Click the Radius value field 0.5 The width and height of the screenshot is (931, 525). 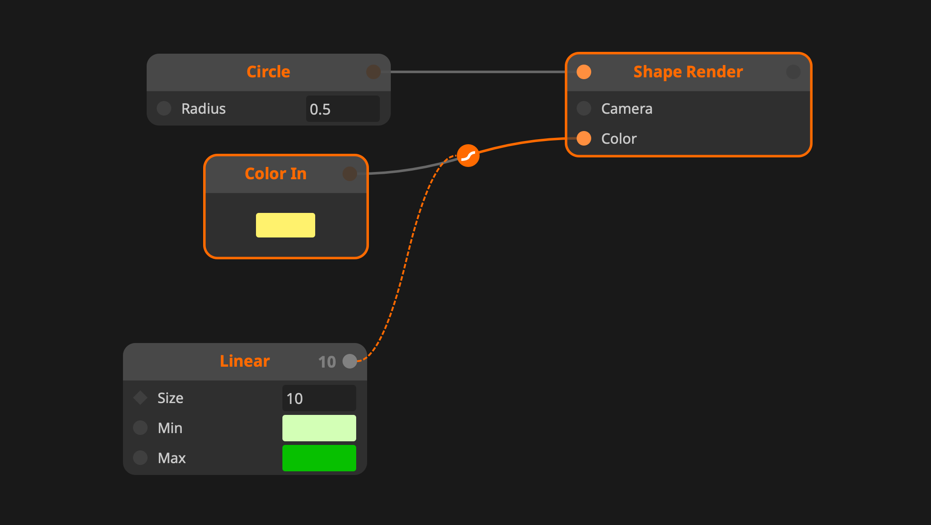(x=343, y=109)
